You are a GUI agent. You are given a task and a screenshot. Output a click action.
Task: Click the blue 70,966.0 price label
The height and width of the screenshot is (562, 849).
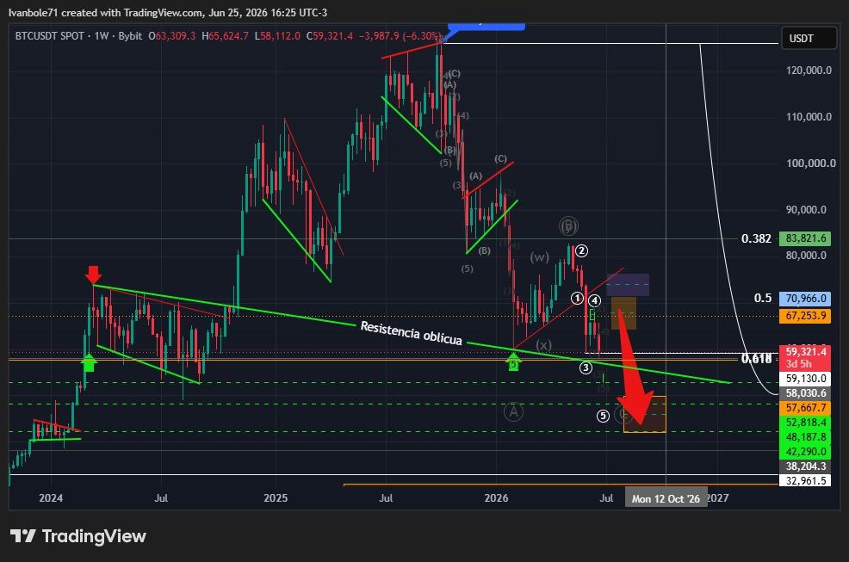click(805, 299)
